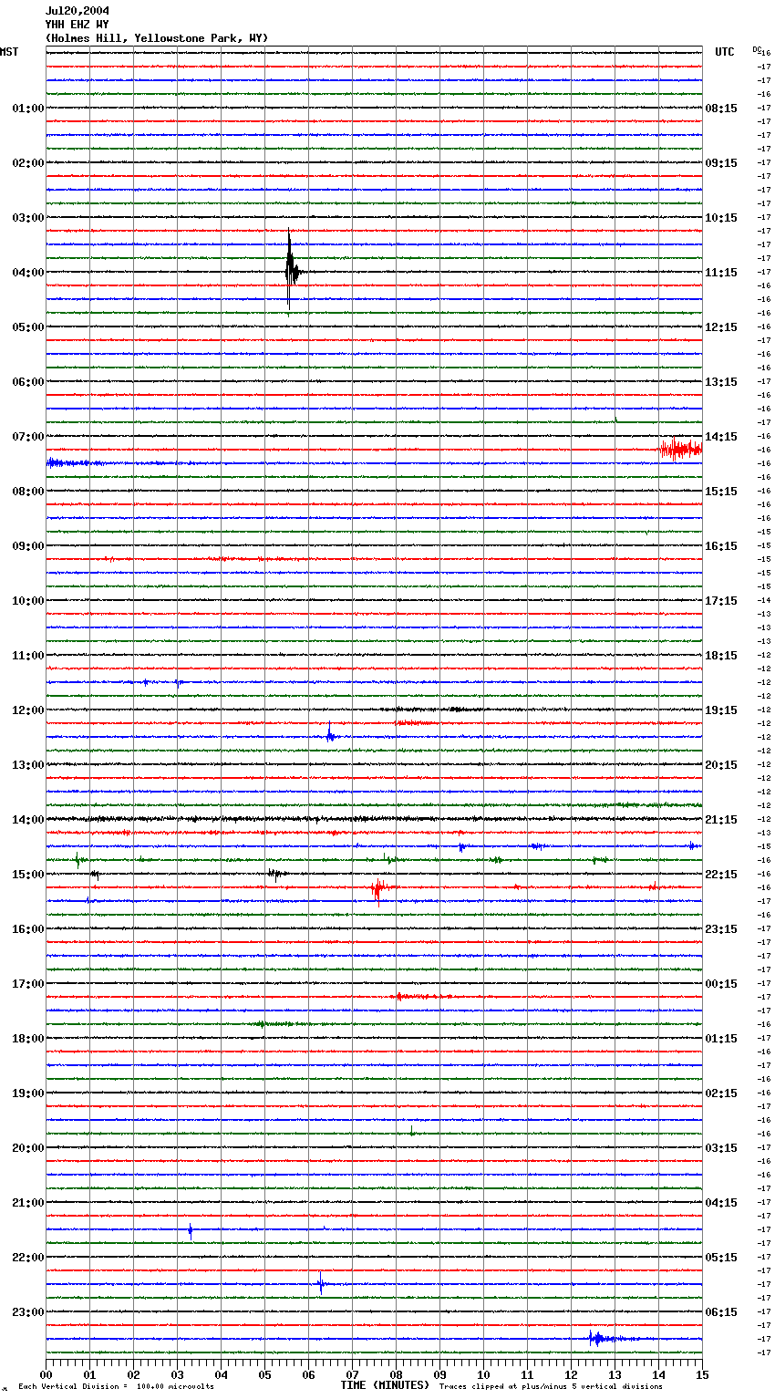Screen dimensions: 775x1399
Task: Click the 22:15 UTC time label
Action: point(721,875)
